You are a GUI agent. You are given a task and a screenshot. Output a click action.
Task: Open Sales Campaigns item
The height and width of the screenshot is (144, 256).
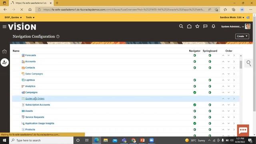point(34,74)
